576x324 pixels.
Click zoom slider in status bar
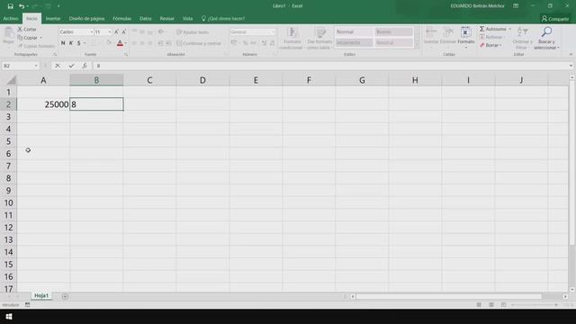(x=535, y=305)
